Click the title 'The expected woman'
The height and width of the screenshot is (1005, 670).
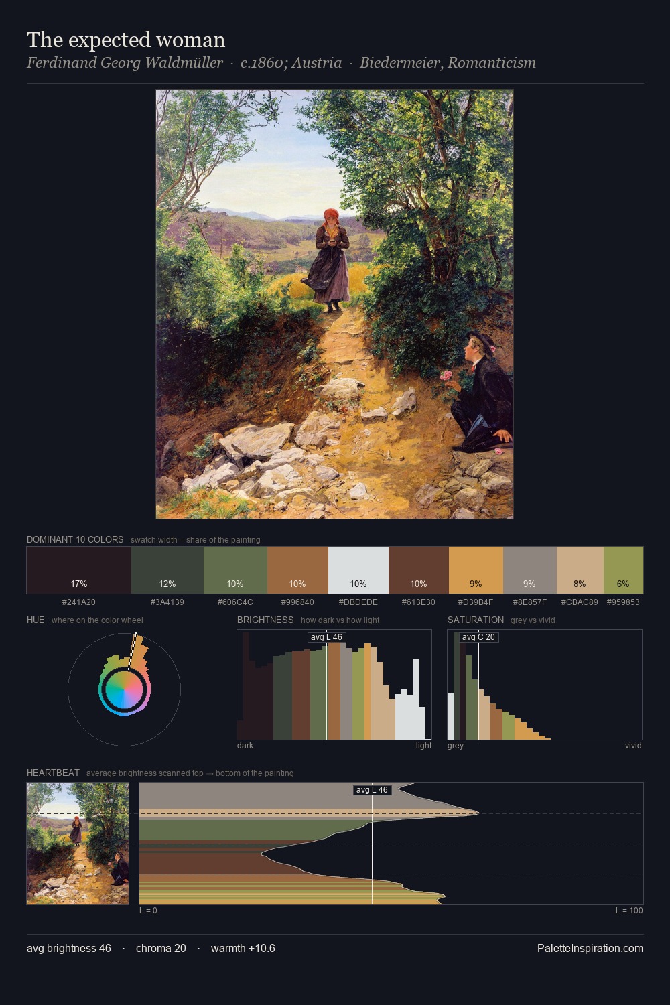[126, 40]
